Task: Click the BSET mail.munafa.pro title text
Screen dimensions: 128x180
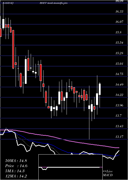Action: coord(54,3)
